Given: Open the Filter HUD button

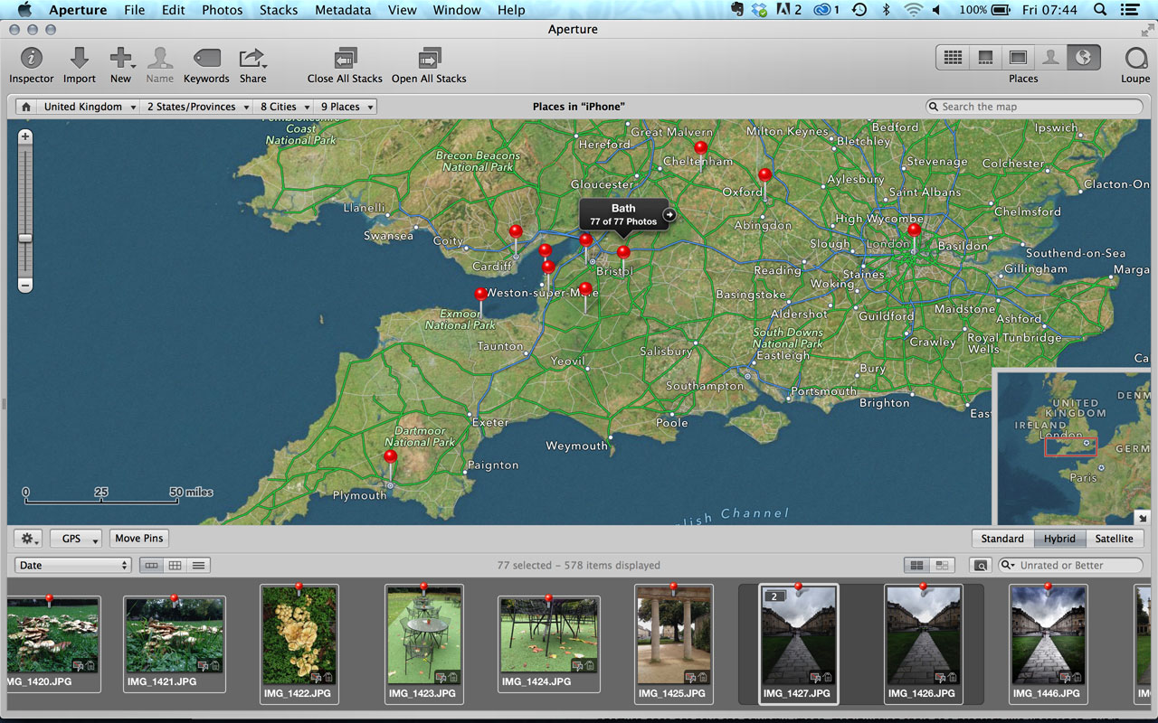Looking at the screenshot, I should point(980,565).
